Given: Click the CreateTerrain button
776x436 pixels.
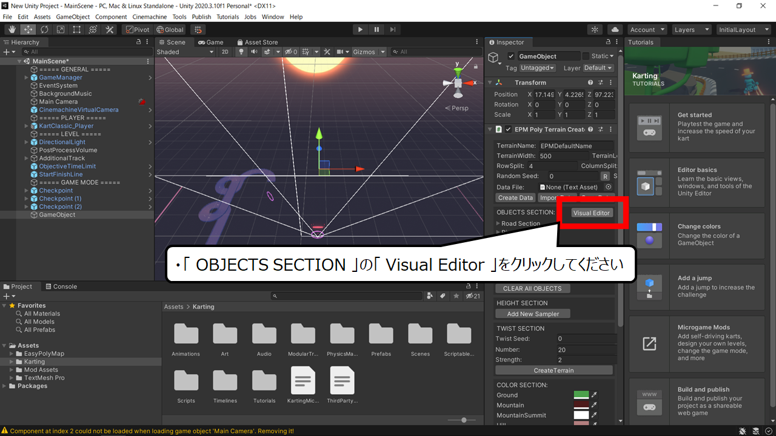Looking at the screenshot, I should tap(554, 371).
